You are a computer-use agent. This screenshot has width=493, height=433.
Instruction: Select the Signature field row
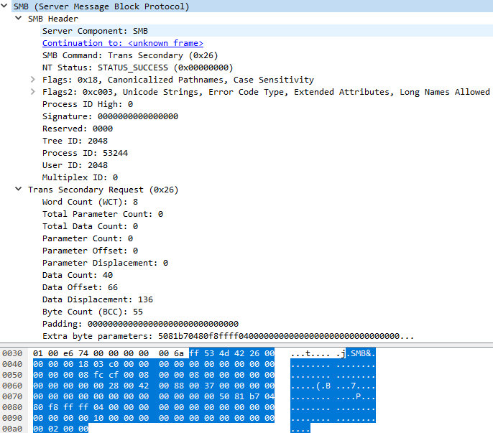[110, 116]
